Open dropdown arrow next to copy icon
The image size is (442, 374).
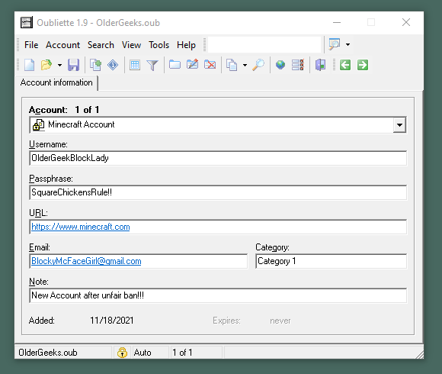tap(245, 65)
